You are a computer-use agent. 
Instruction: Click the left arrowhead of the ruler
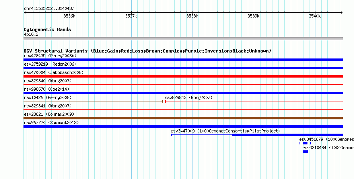click(25, 13)
